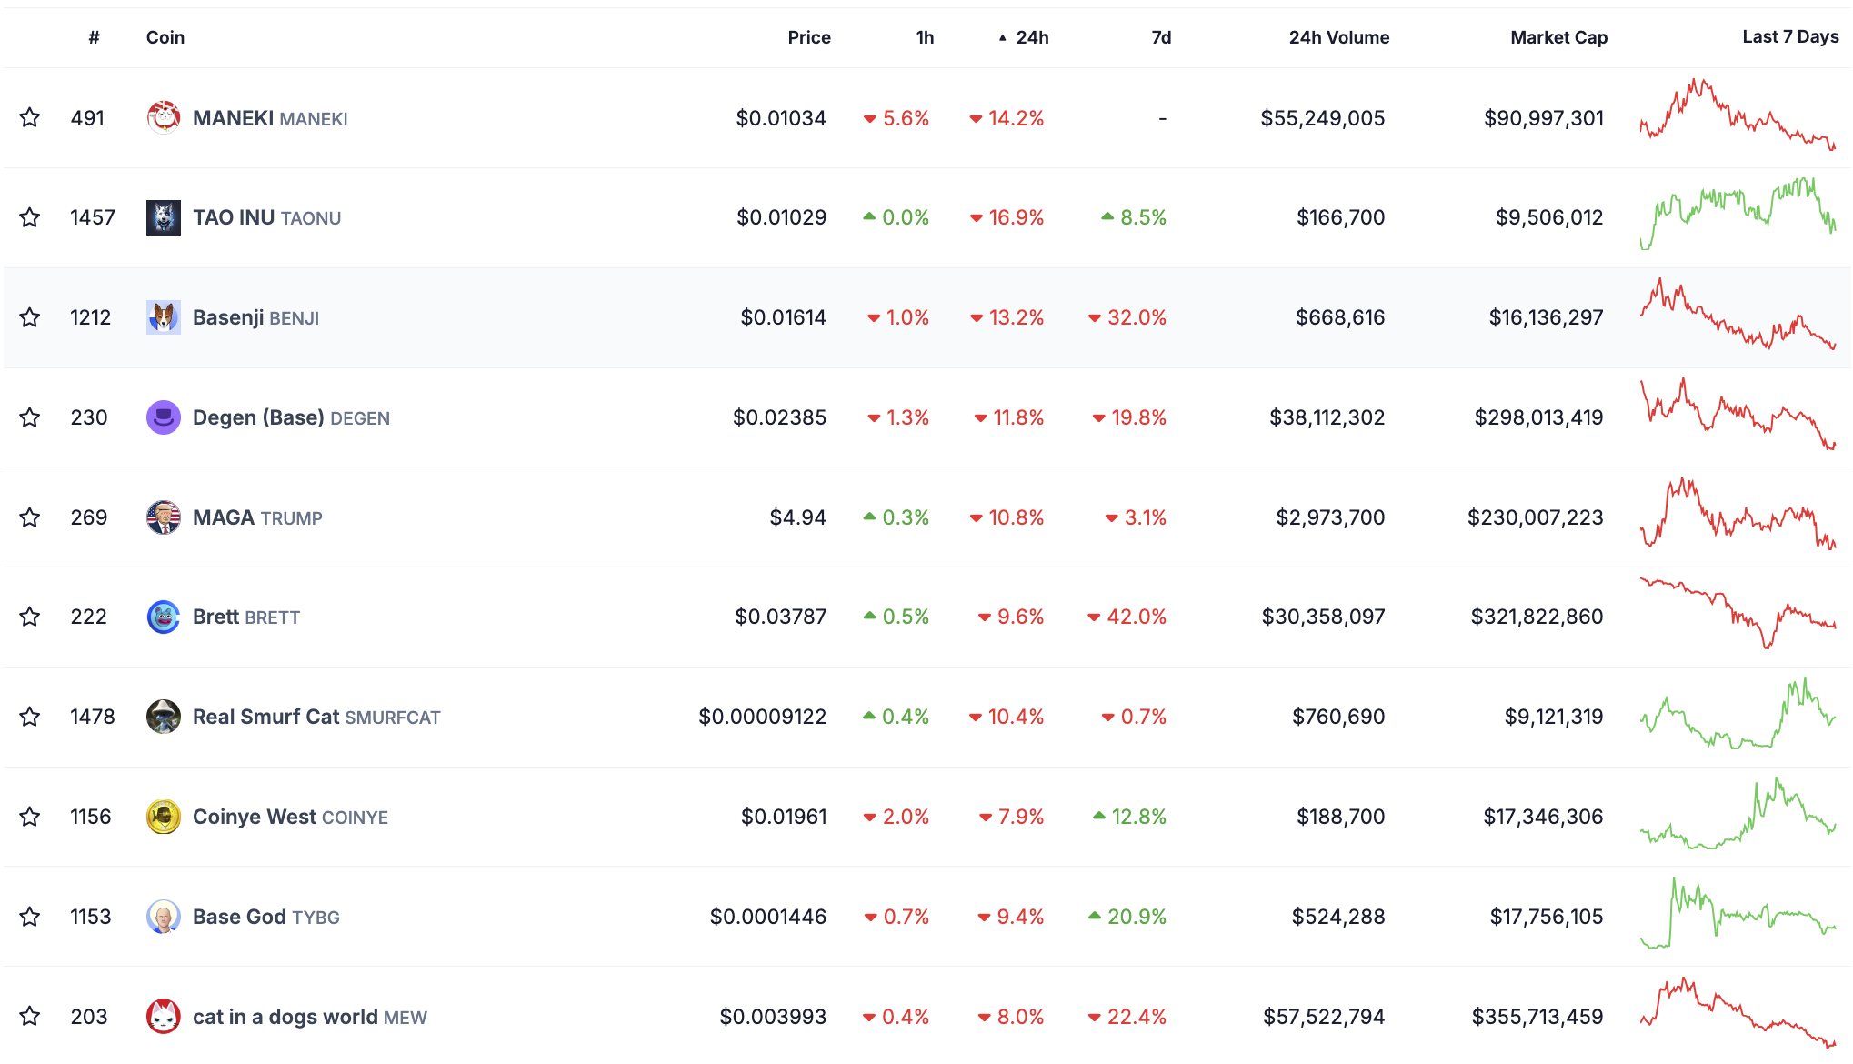Click TAO INU green sparkline chart
The image size is (1853, 1064).
point(1738,214)
